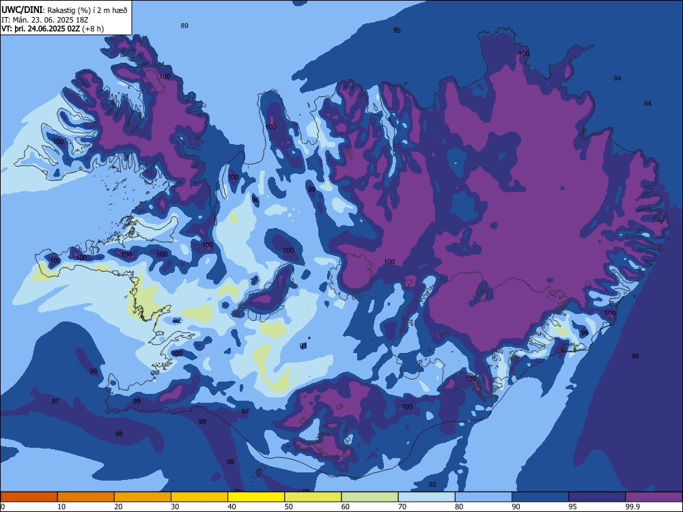Select the "96" value in the western sea

coord(94,371)
